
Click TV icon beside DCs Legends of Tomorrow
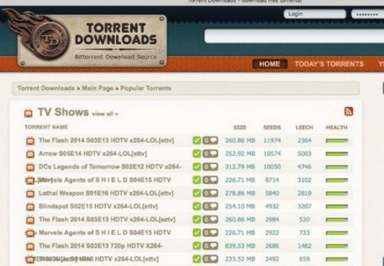point(30,167)
